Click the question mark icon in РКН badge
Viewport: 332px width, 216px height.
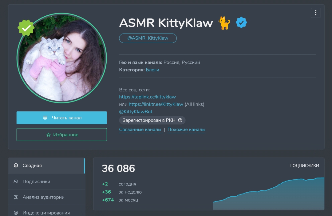point(180,120)
